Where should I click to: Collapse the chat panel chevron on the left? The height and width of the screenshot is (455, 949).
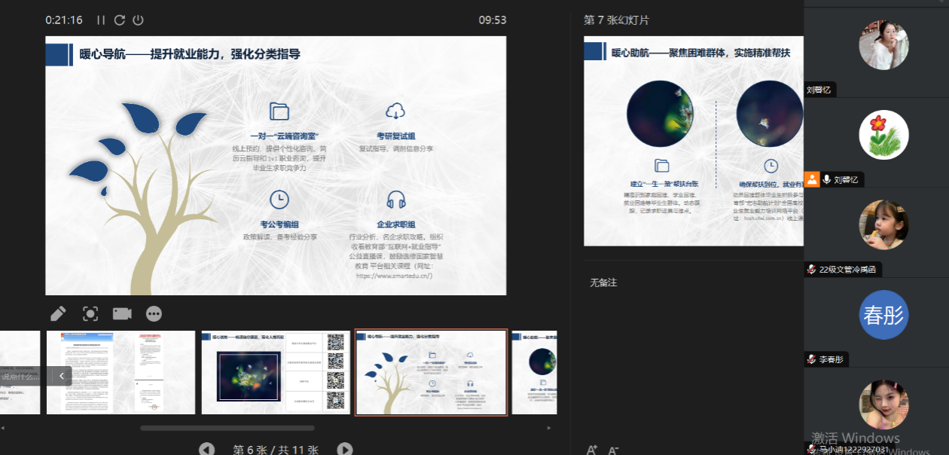62,375
